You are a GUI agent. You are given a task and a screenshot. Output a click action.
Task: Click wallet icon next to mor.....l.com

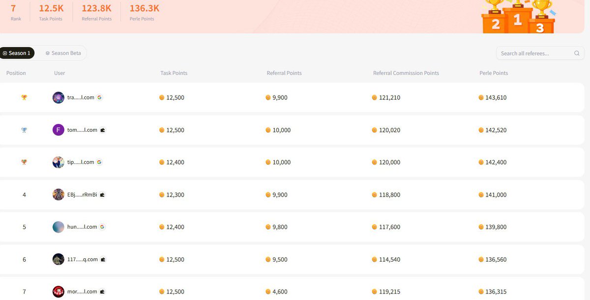click(x=103, y=292)
